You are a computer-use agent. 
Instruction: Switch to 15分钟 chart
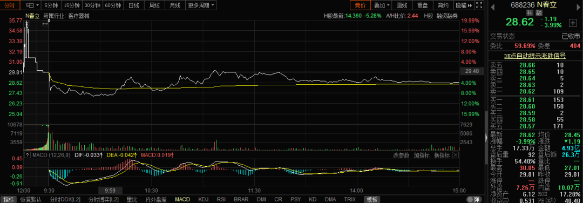pyautogui.click(x=71, y=5)
